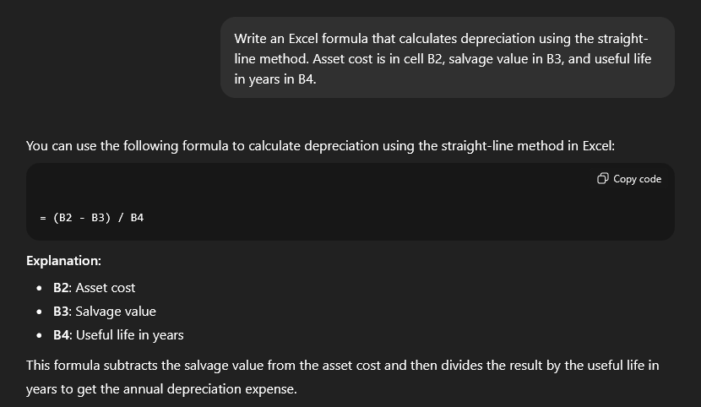Click the formula text in code block
The image size is (701, 407).
91,217
